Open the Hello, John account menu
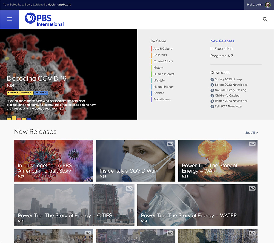274x243 pixels. (x=255, y=5)
